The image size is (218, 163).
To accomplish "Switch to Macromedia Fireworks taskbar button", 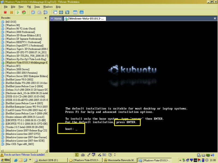I will 120,160.
